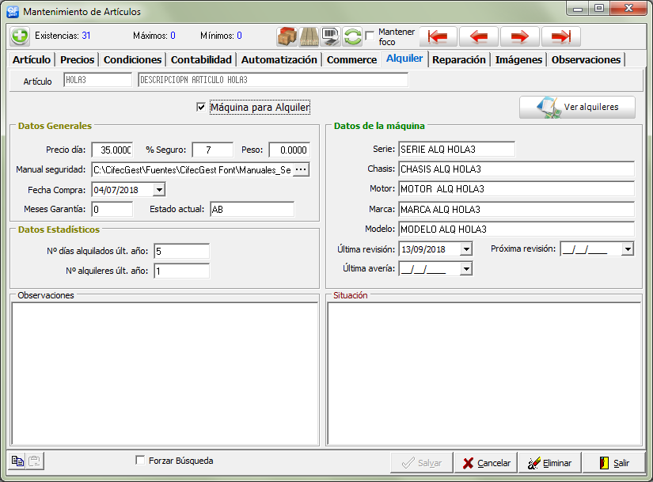Go to last record arrow
This screenshot has height=482, width=653.
pos(561,36)
